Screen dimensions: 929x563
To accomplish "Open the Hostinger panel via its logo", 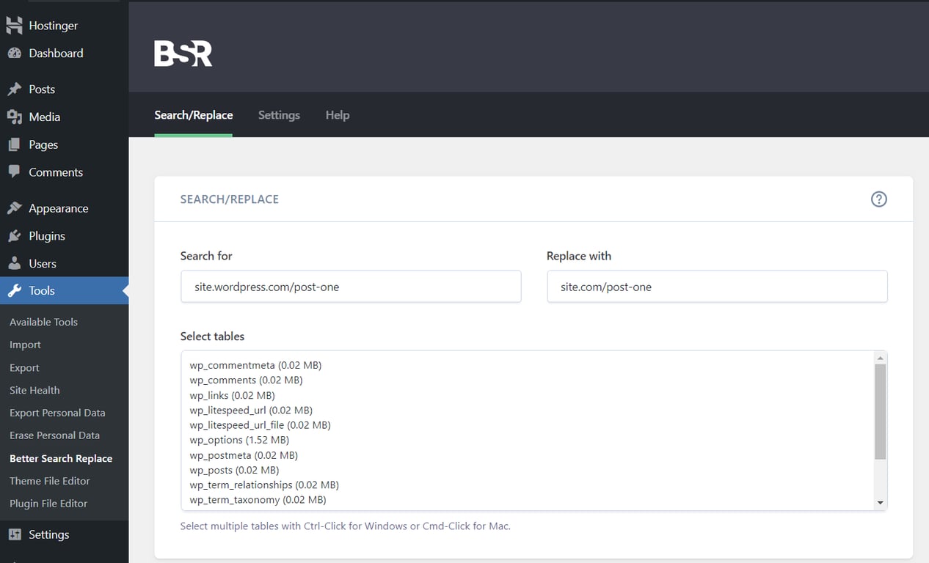I will click(x=15, y=25).
